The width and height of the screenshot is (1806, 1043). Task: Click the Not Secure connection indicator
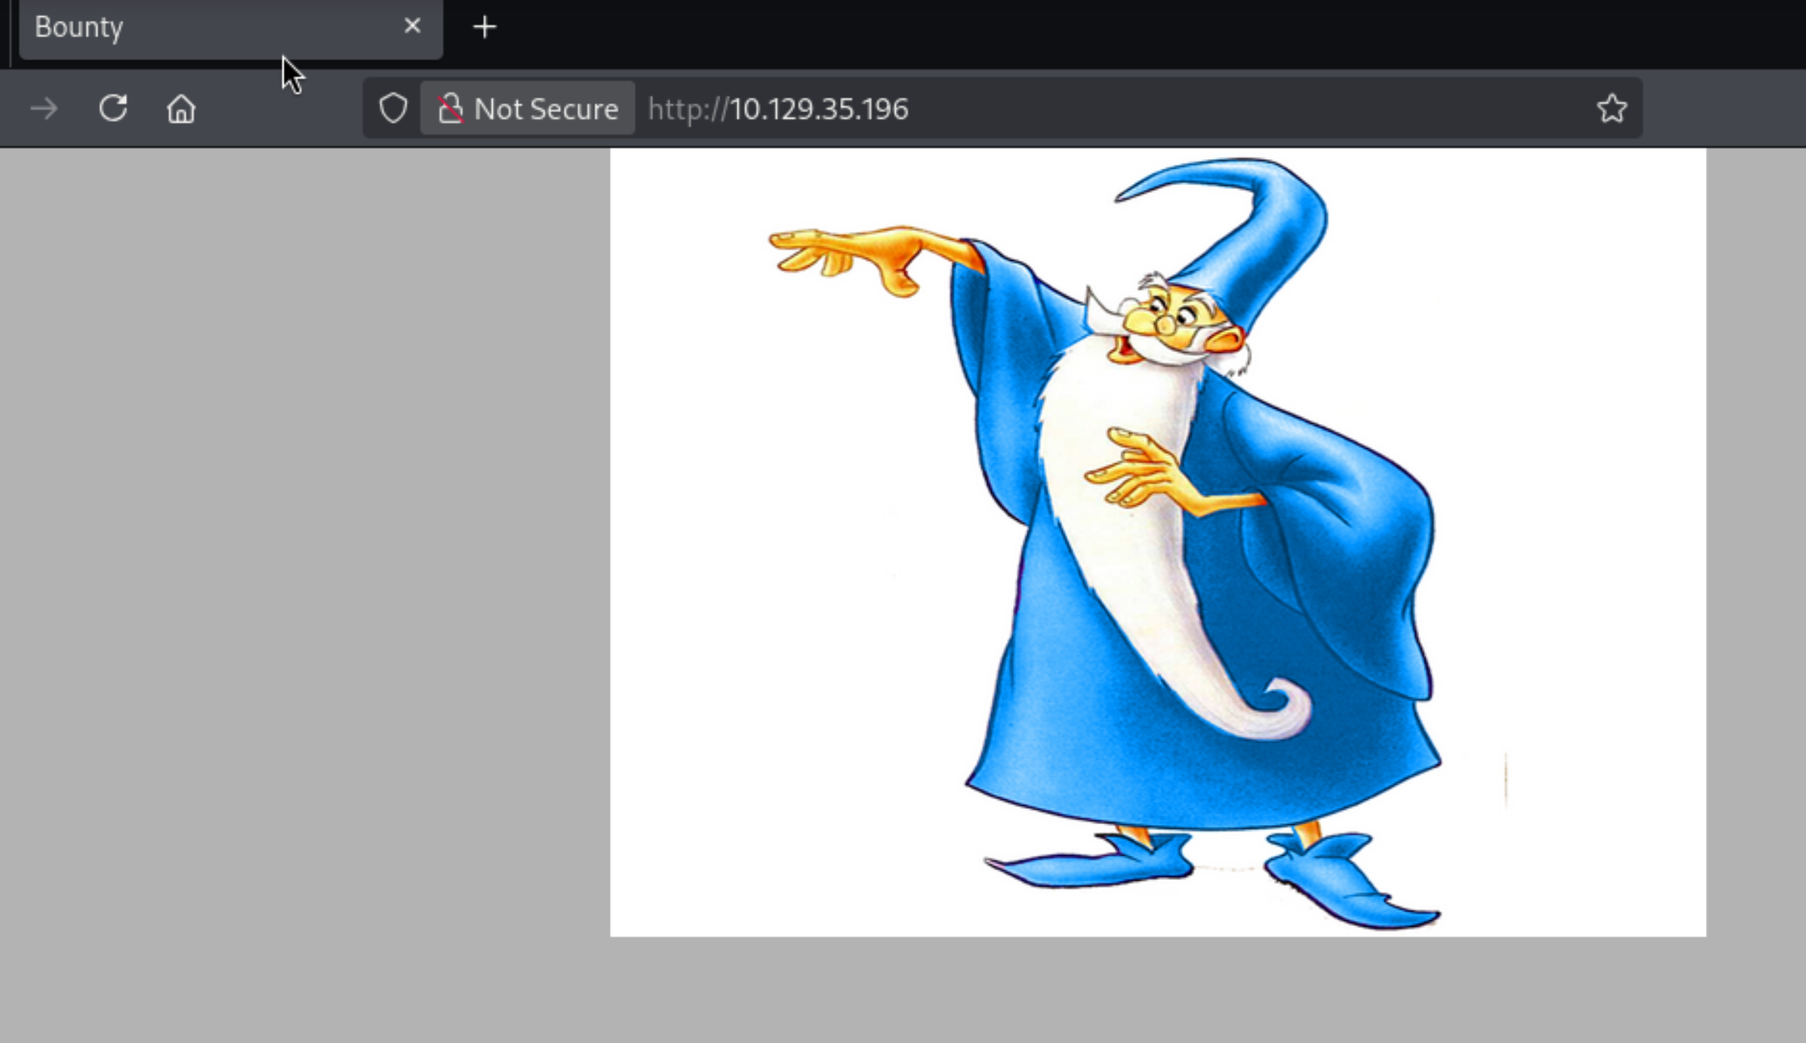(x=527, y=108)
